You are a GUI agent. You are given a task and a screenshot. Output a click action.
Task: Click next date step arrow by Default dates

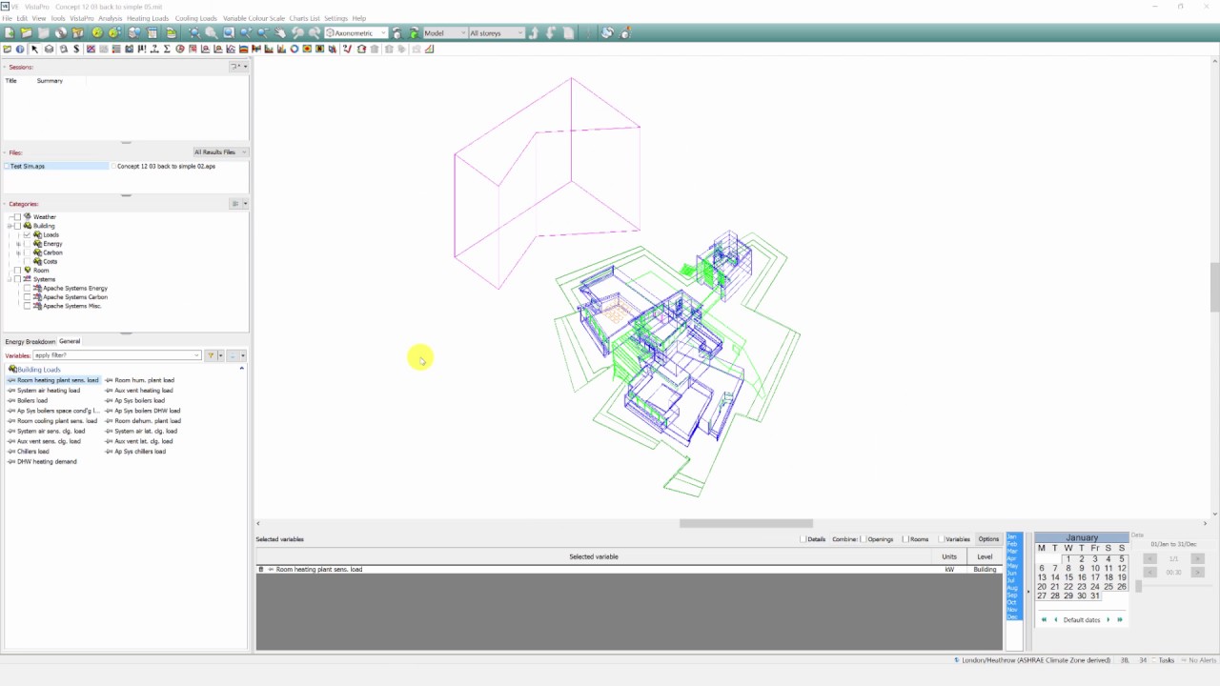pyautogui.click(x=1108, y=619)
